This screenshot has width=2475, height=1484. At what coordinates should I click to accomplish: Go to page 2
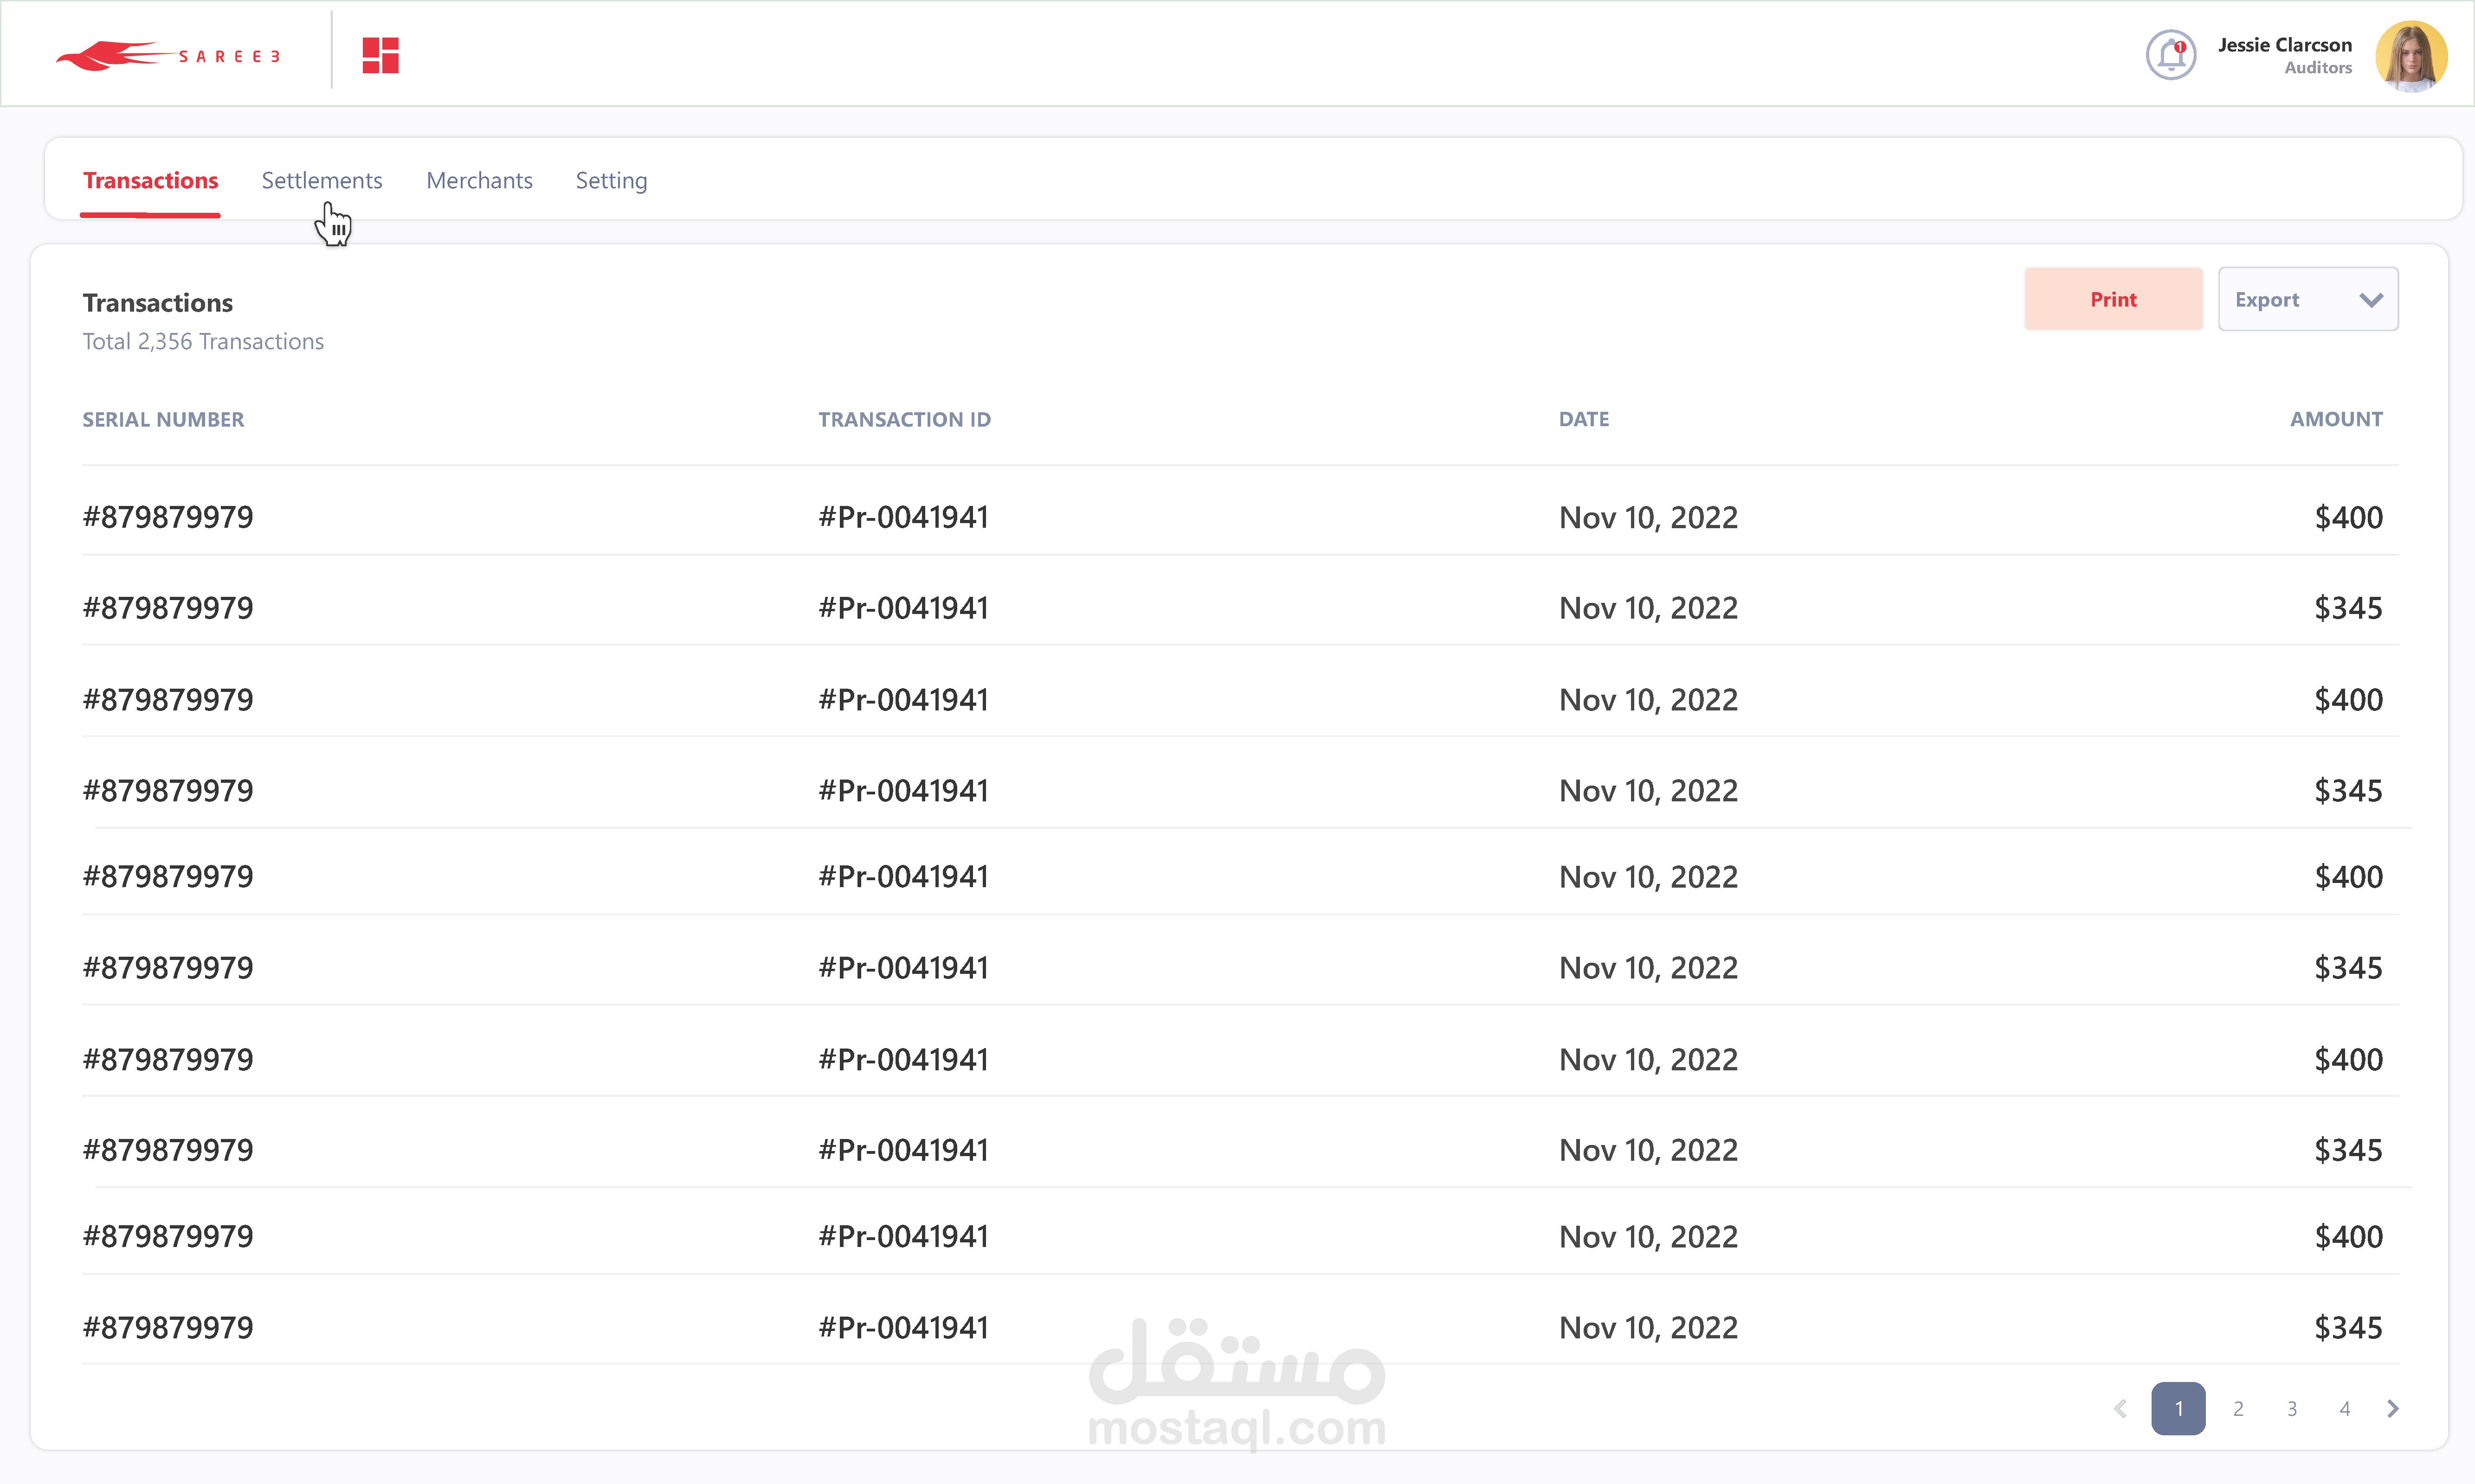2238,1408
